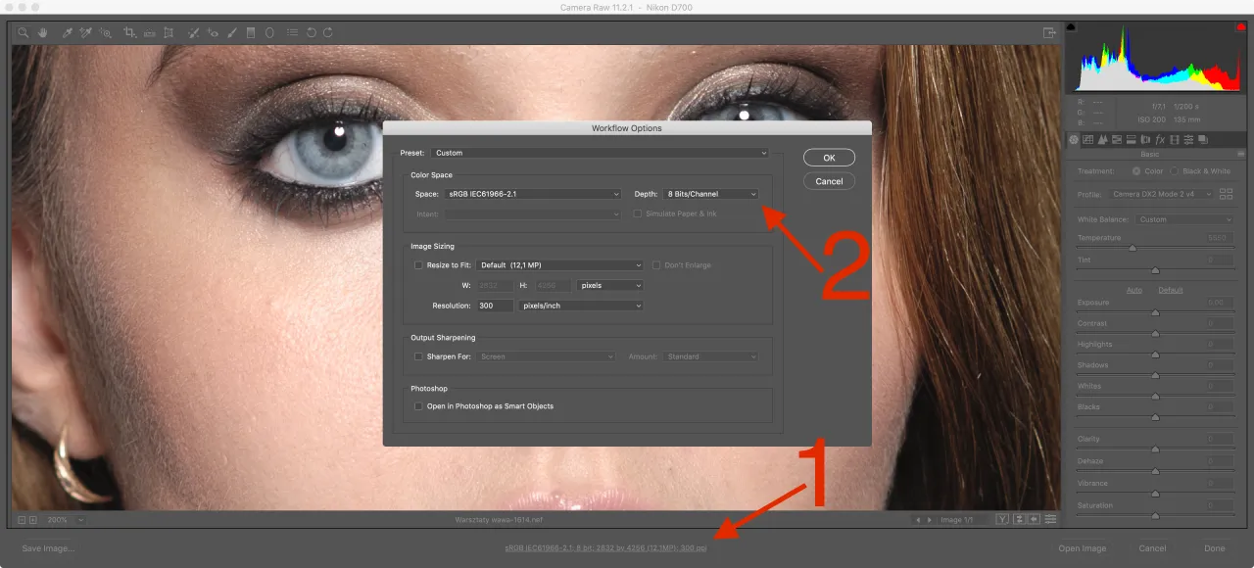
Task: Select the Radial Filter tool
Action: click(x=269, y=32)
